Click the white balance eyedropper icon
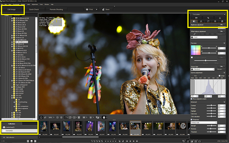Viewport: 229px width, 143px height. click(194, 34)
